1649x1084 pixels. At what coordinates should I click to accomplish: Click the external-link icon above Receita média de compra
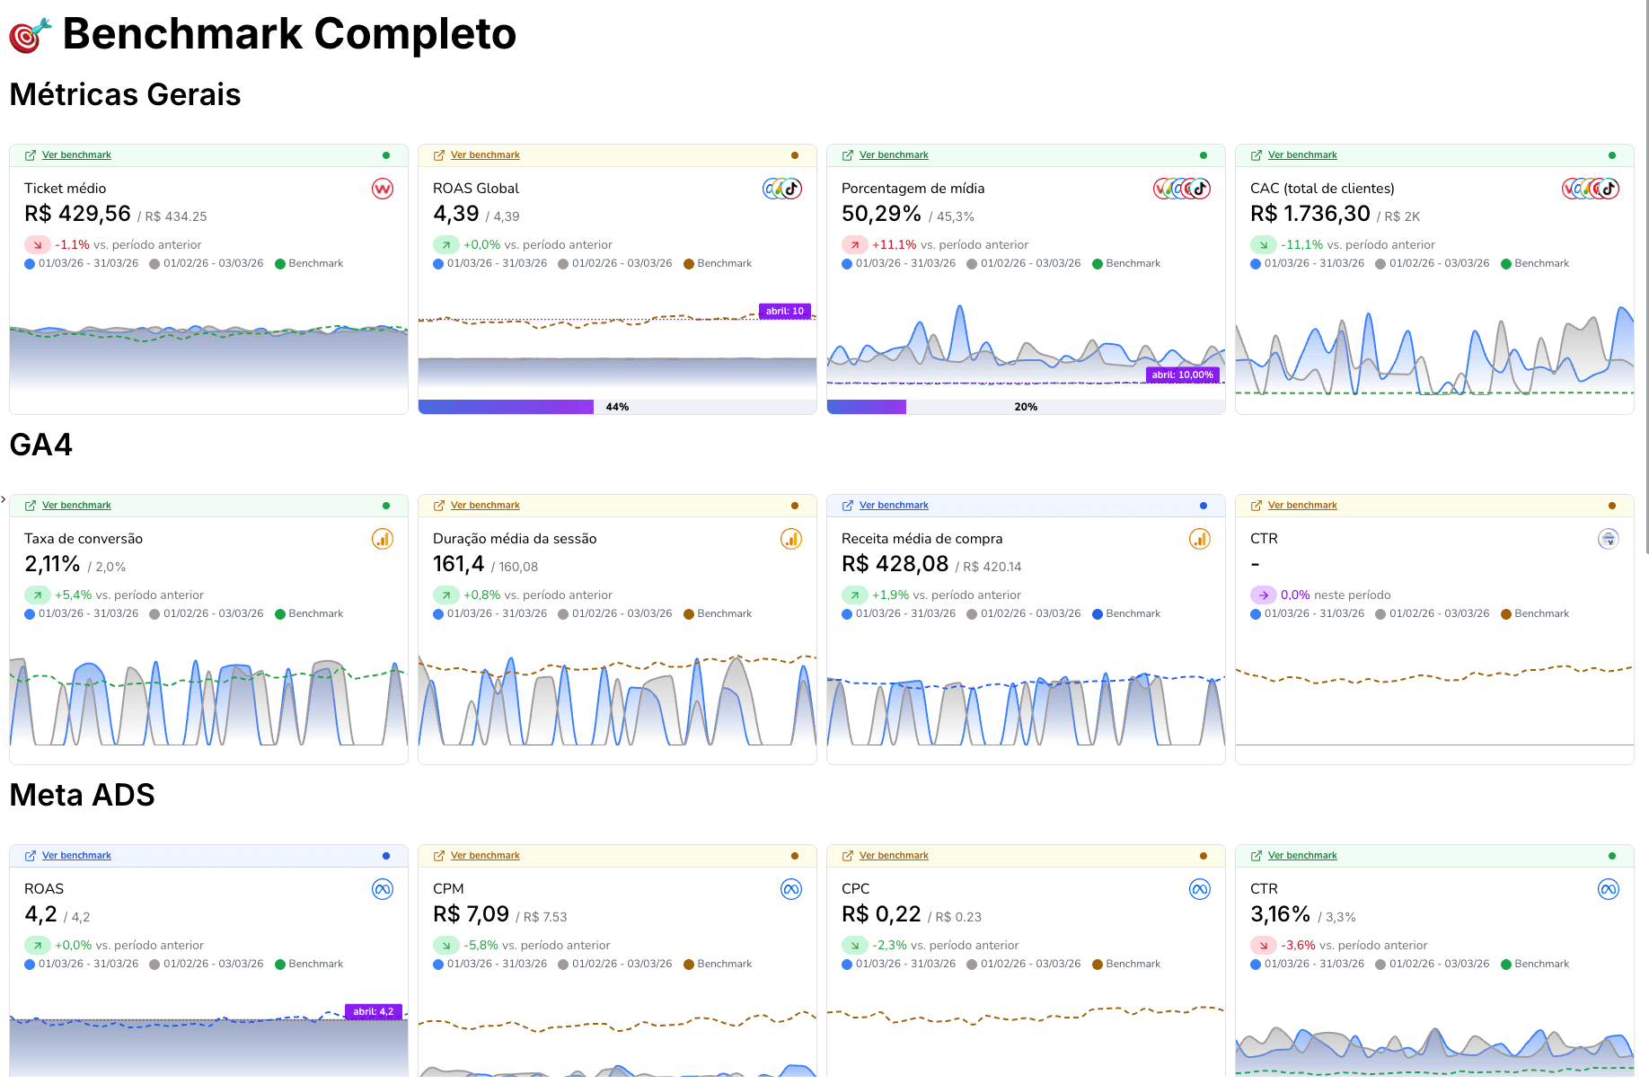848,506
